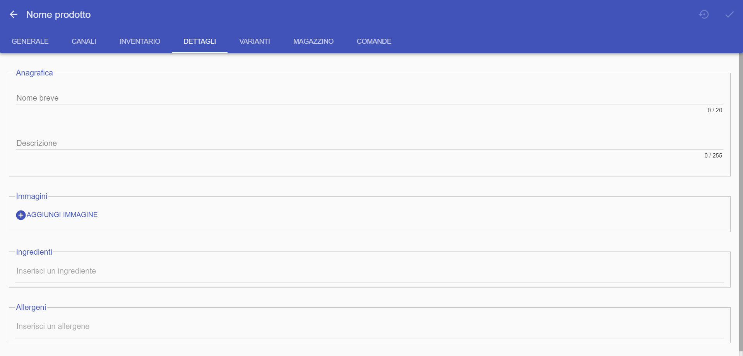Click the Inserisci un allergene field
The height and width of the screenshot is (356, 743).
coord(370,326)
